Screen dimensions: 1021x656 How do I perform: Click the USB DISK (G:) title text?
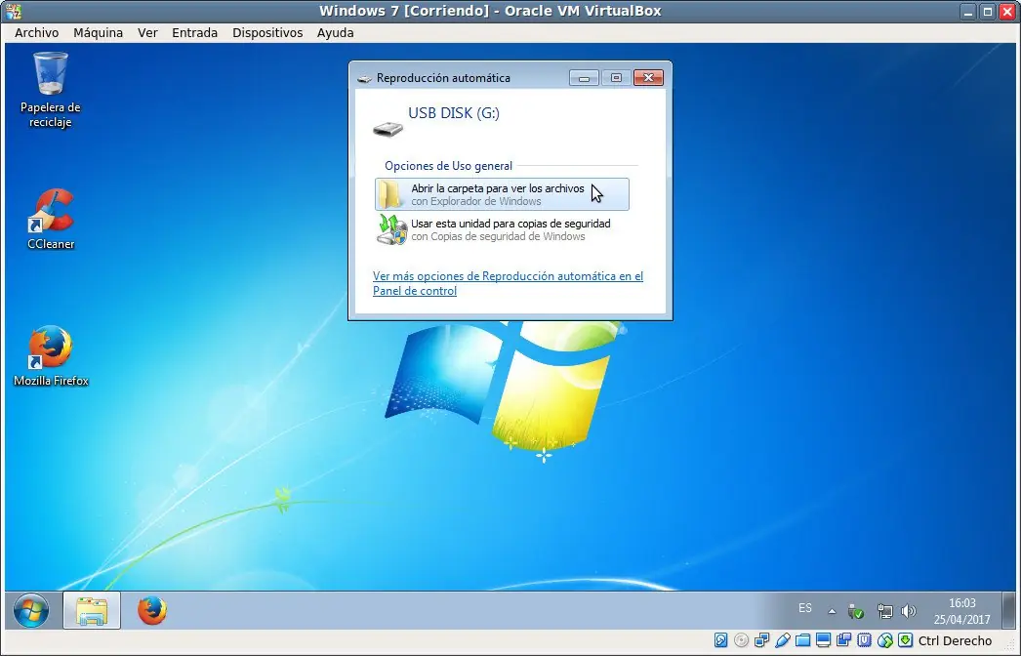click(x=454, y=112)
